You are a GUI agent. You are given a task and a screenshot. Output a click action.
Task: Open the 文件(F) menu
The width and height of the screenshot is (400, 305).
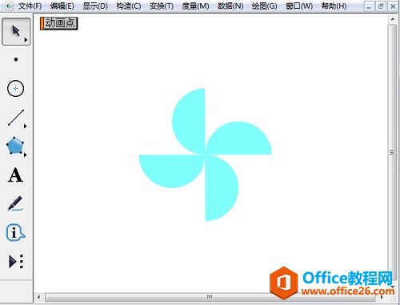click(30, 6)
